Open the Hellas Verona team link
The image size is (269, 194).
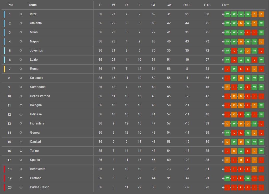40,96
